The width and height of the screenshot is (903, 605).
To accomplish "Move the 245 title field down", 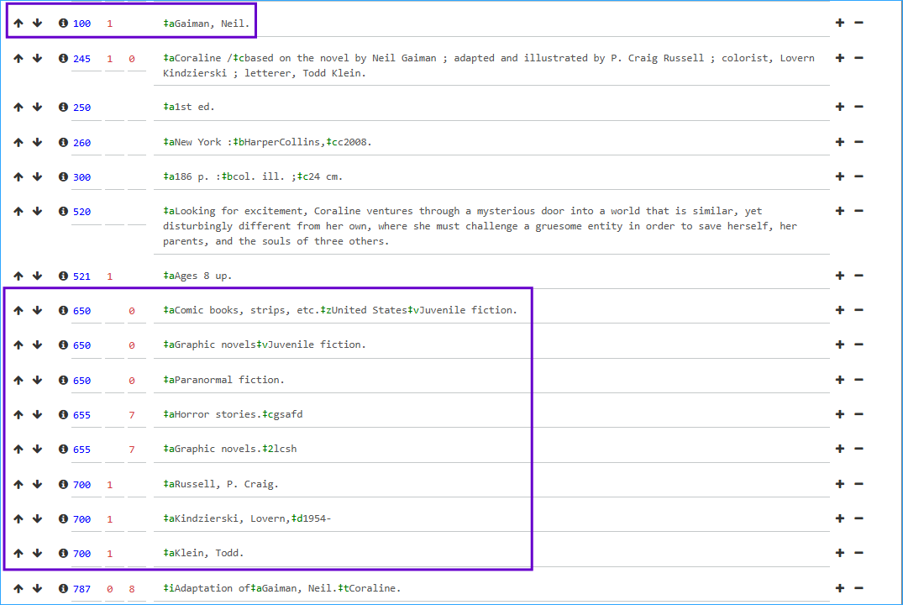I will (x=37, y=58).
